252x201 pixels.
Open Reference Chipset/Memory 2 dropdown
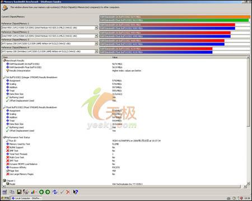tap(96, 36)
